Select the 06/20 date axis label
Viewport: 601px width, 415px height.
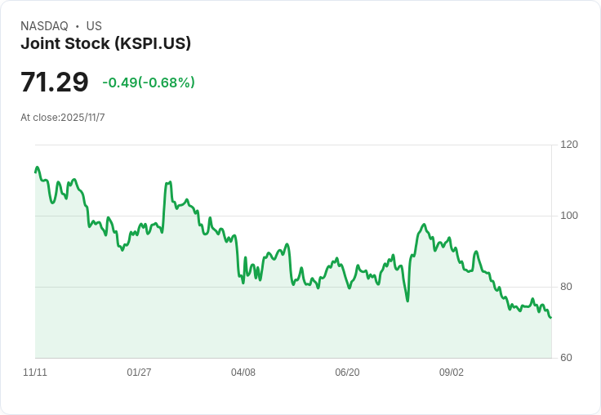pyautogui.click(x=347, y=373)
